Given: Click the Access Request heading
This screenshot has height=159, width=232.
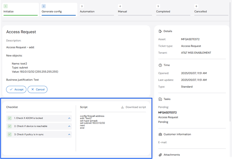Looking at the screenshot, I should (x=21, y=32).
